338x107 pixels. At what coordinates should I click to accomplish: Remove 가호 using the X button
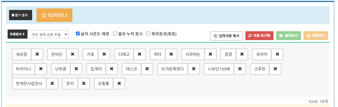click(x=104, y=54)
